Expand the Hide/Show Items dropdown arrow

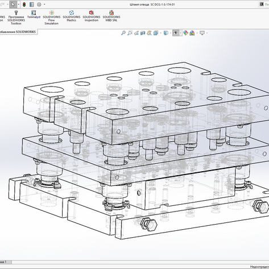180,33
